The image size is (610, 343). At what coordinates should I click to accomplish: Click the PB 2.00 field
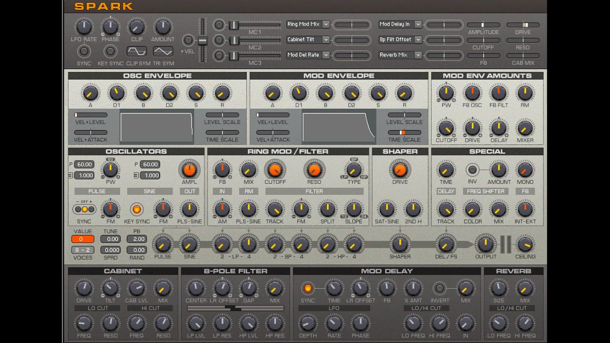pos(137,239)
